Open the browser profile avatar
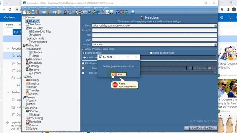This screenshot has width=237, height=133. click(234, 10)
